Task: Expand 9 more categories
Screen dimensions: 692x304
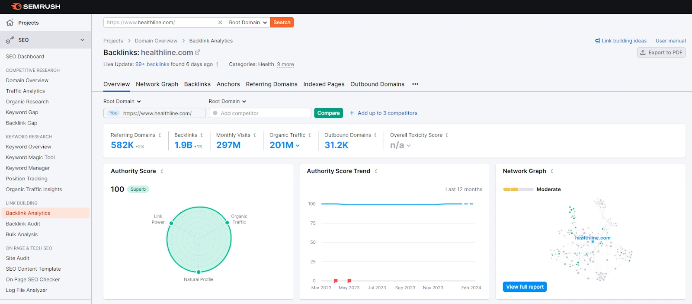Action: [x=285, y=64]
